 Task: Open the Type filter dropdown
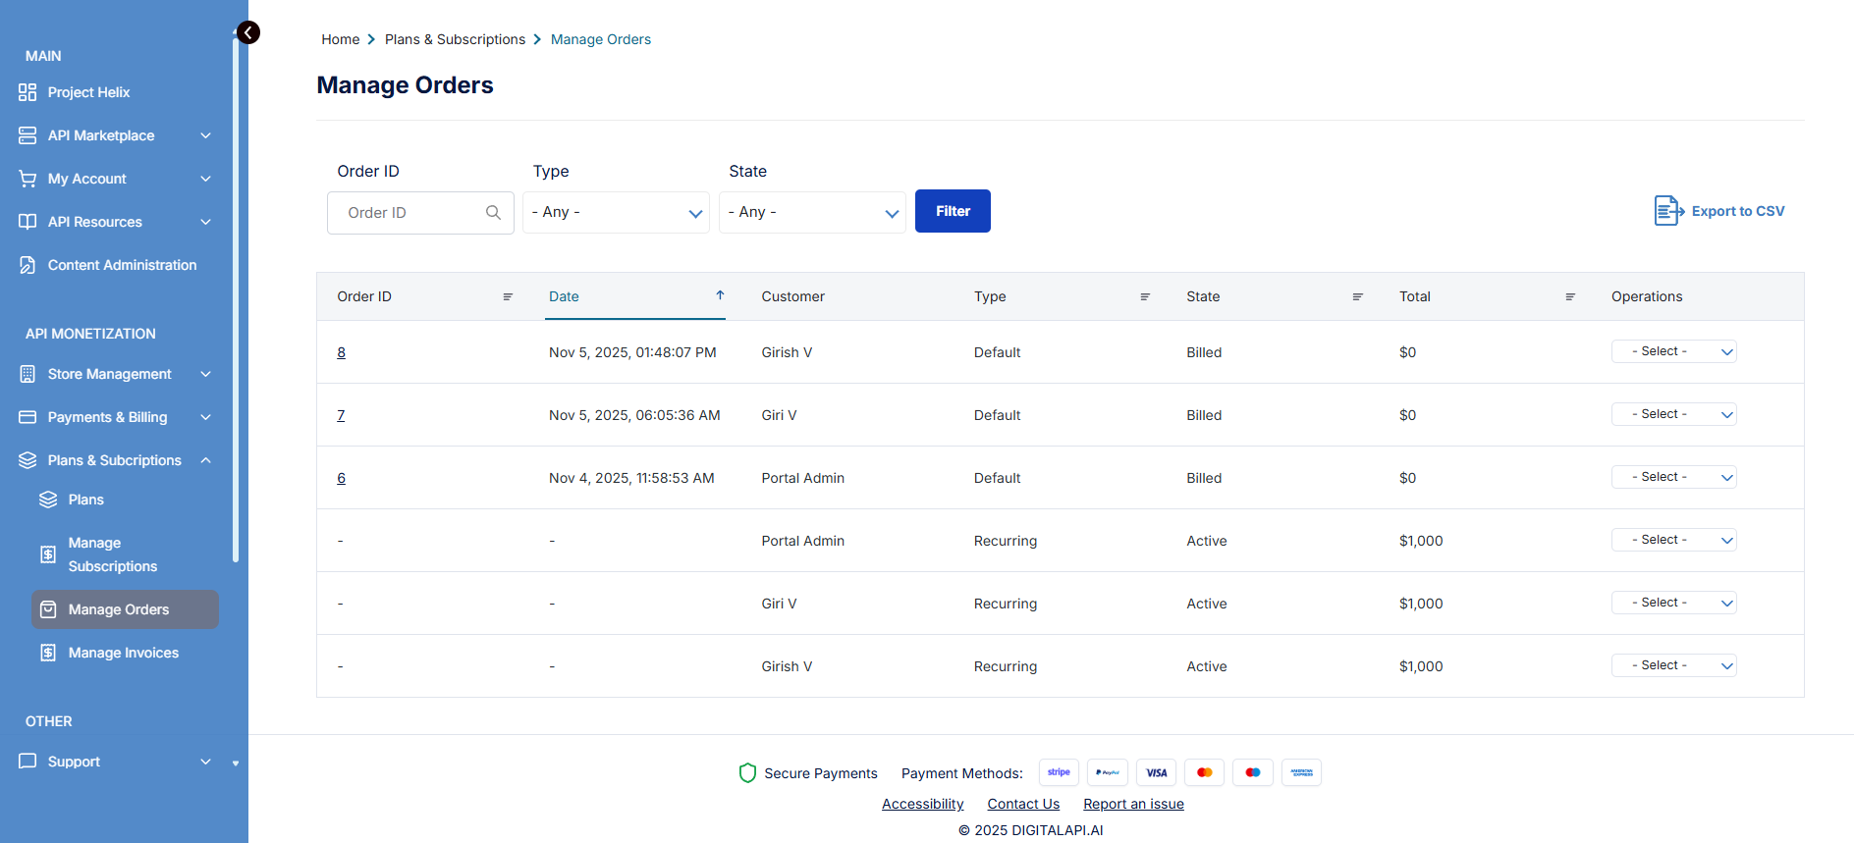click(x=616, y=213)
